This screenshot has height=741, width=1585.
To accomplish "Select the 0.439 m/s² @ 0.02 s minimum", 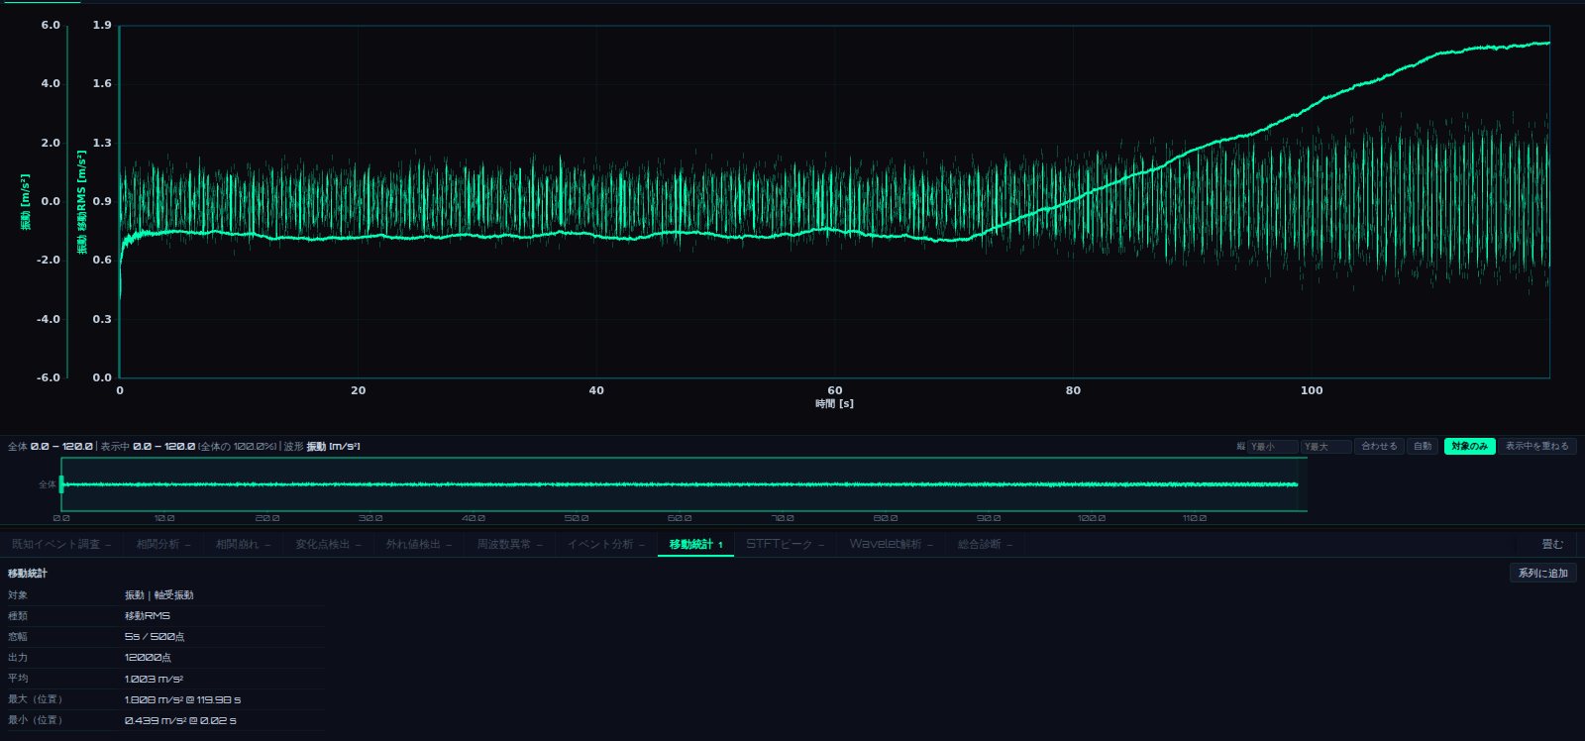I will (180, 720).
